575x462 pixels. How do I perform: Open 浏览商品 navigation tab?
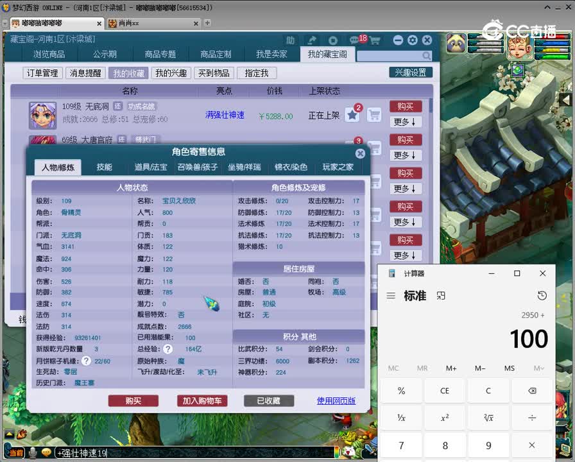pos(49,55)
